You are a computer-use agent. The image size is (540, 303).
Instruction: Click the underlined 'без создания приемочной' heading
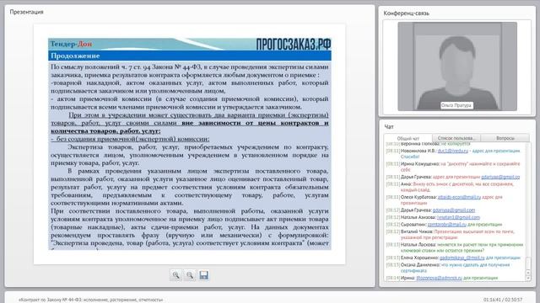(130, 139)
